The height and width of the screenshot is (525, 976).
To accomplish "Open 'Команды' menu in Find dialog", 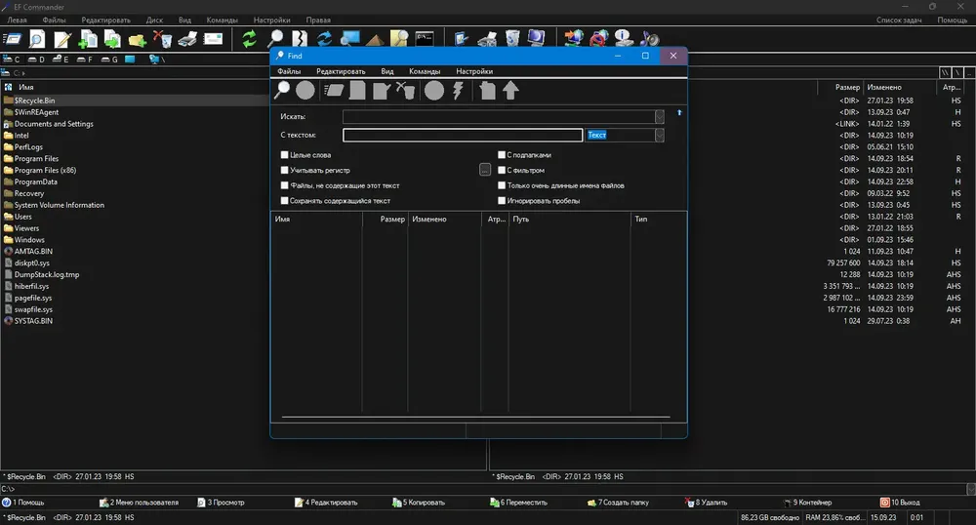I will [425, 71].
